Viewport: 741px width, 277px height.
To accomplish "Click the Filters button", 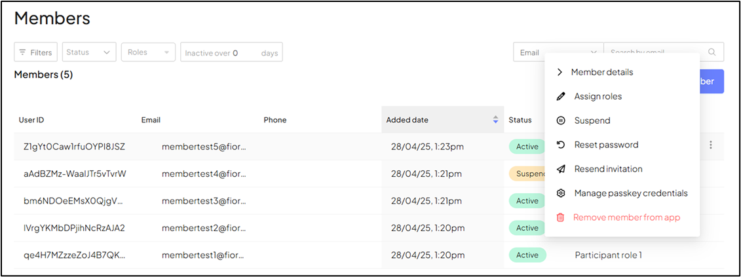I will coord(36,52).
